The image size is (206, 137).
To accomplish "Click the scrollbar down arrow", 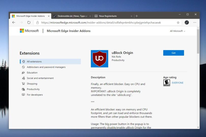I will tap(198, 127).
